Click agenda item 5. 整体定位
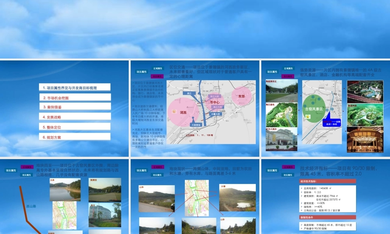 coord(74,127)
